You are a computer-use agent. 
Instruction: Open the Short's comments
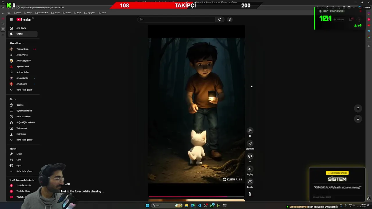coord(250,156)
